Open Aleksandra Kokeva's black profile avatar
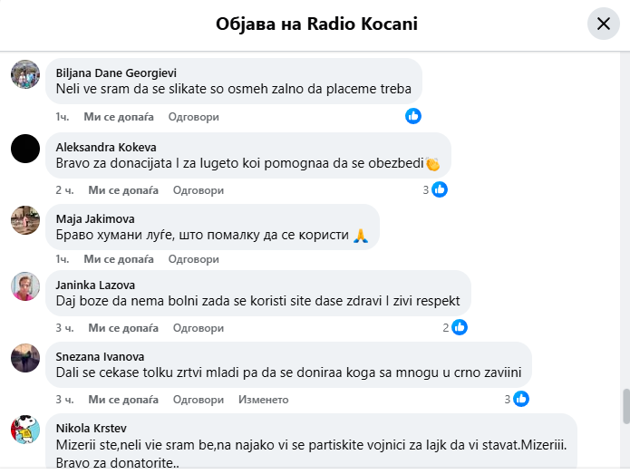 point(25,148)
